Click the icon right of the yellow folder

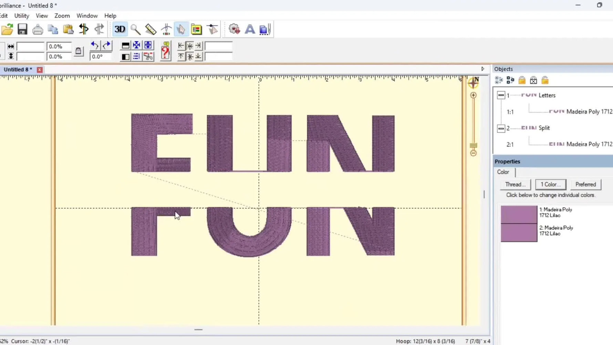(x=212, y=30)
